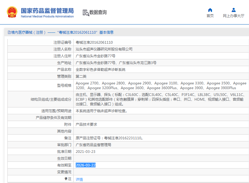
Task: Open the 详情 link
Action: pyautogui.click(x=79, y=179)
